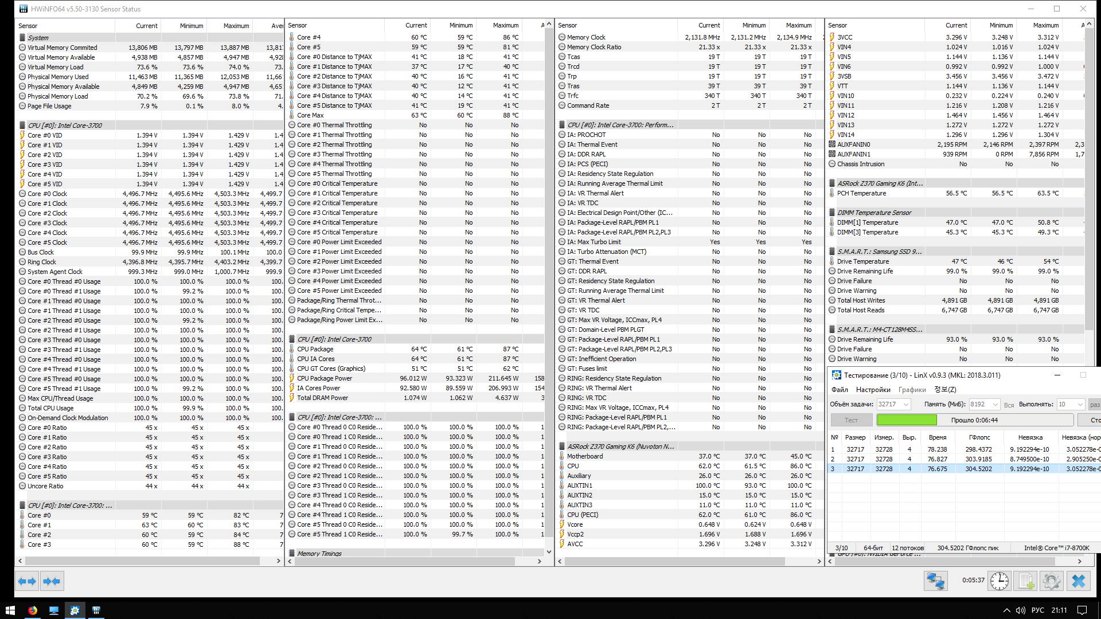
Task: Open HWiNFO sensor settings gear icon
Action: tap(1052, 581)
